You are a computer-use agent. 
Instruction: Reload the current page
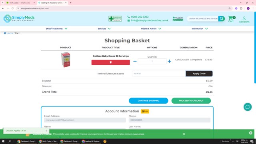pos(12,8)
